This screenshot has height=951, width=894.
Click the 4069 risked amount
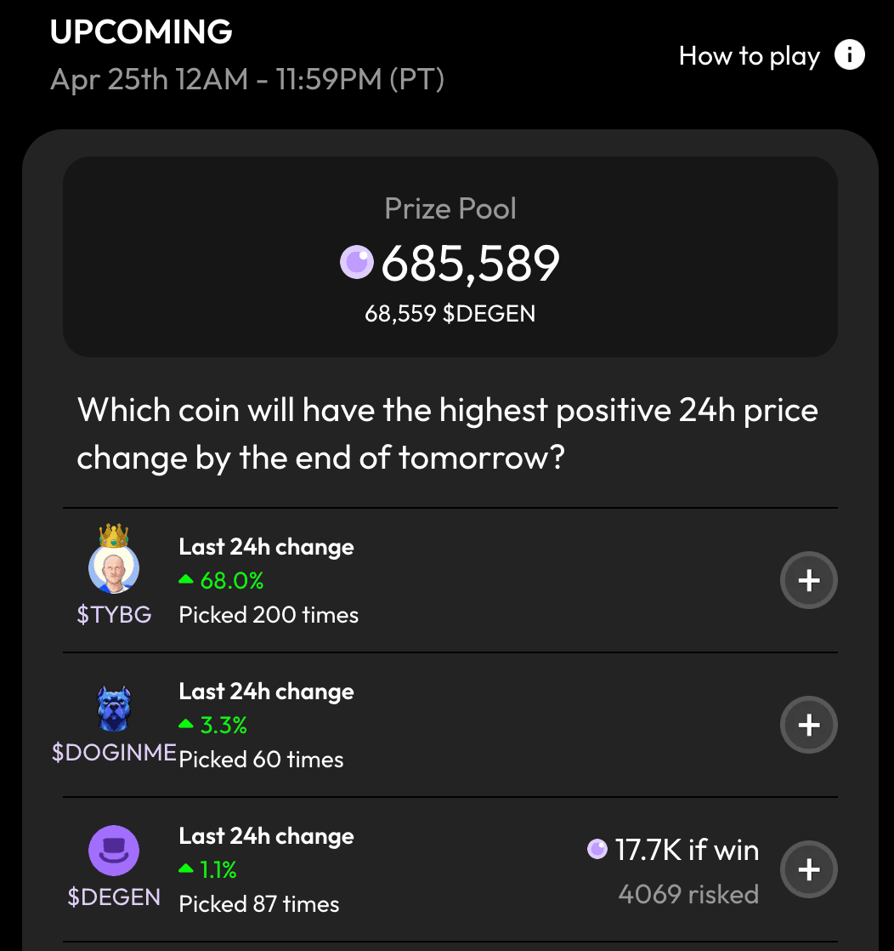(688, 894)
